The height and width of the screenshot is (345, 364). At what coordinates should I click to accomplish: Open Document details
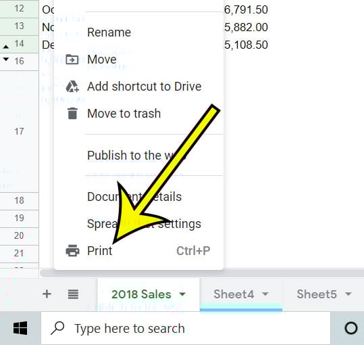[138, 197]
